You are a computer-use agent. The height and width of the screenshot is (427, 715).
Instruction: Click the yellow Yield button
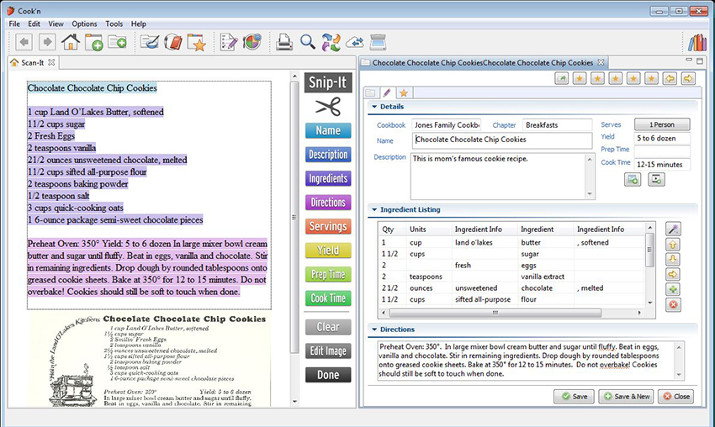328,250
